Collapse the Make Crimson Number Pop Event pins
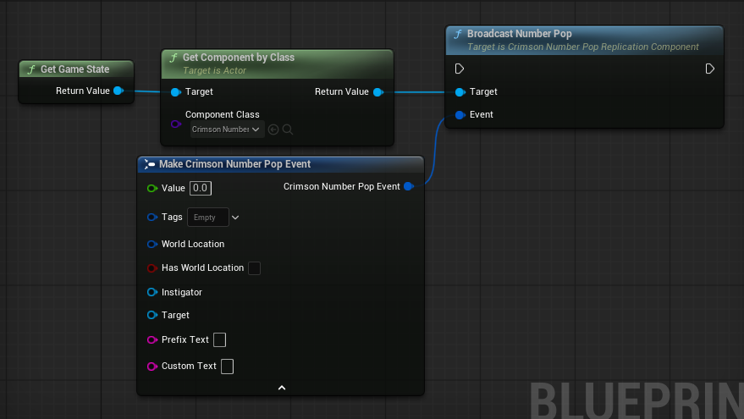Viewport: 744px width, 419px height. 282,388
